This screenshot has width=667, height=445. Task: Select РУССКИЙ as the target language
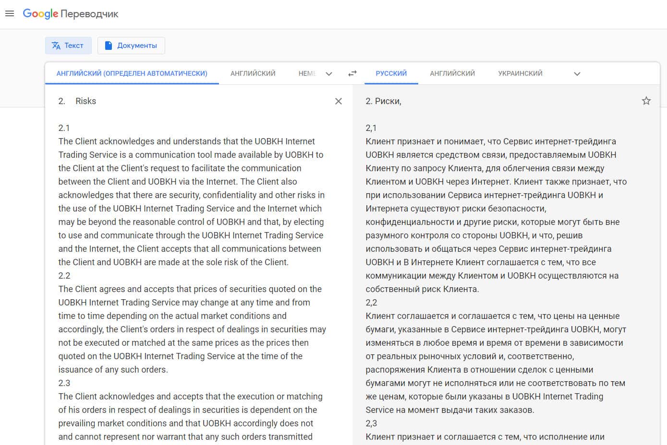[391, 73]
